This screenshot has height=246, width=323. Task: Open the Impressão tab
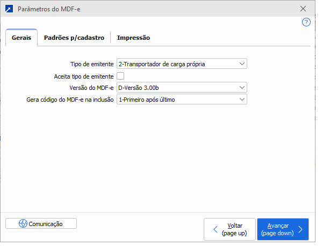(133, 38)
